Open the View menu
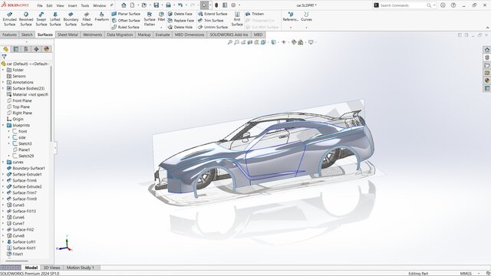This screenshot has height=276, width=491. 60,5
